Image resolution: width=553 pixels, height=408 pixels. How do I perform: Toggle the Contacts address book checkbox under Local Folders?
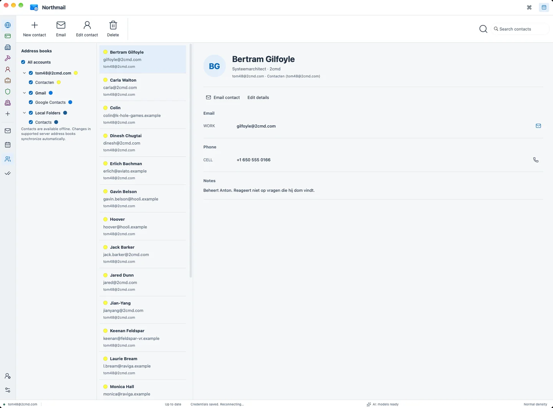pos(31,122)
